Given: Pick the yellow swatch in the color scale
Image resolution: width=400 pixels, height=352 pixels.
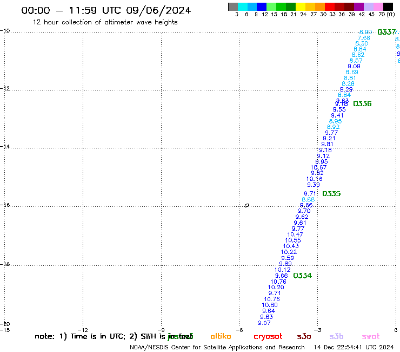Looking at the screenshot, I should (301, 6).
